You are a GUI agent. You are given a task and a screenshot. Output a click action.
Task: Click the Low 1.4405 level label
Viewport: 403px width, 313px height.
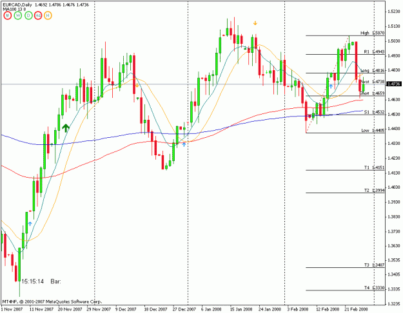point(373,131)
